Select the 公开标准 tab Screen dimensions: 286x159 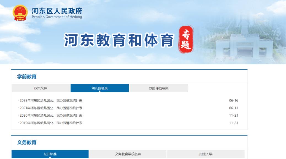[50, 154]
